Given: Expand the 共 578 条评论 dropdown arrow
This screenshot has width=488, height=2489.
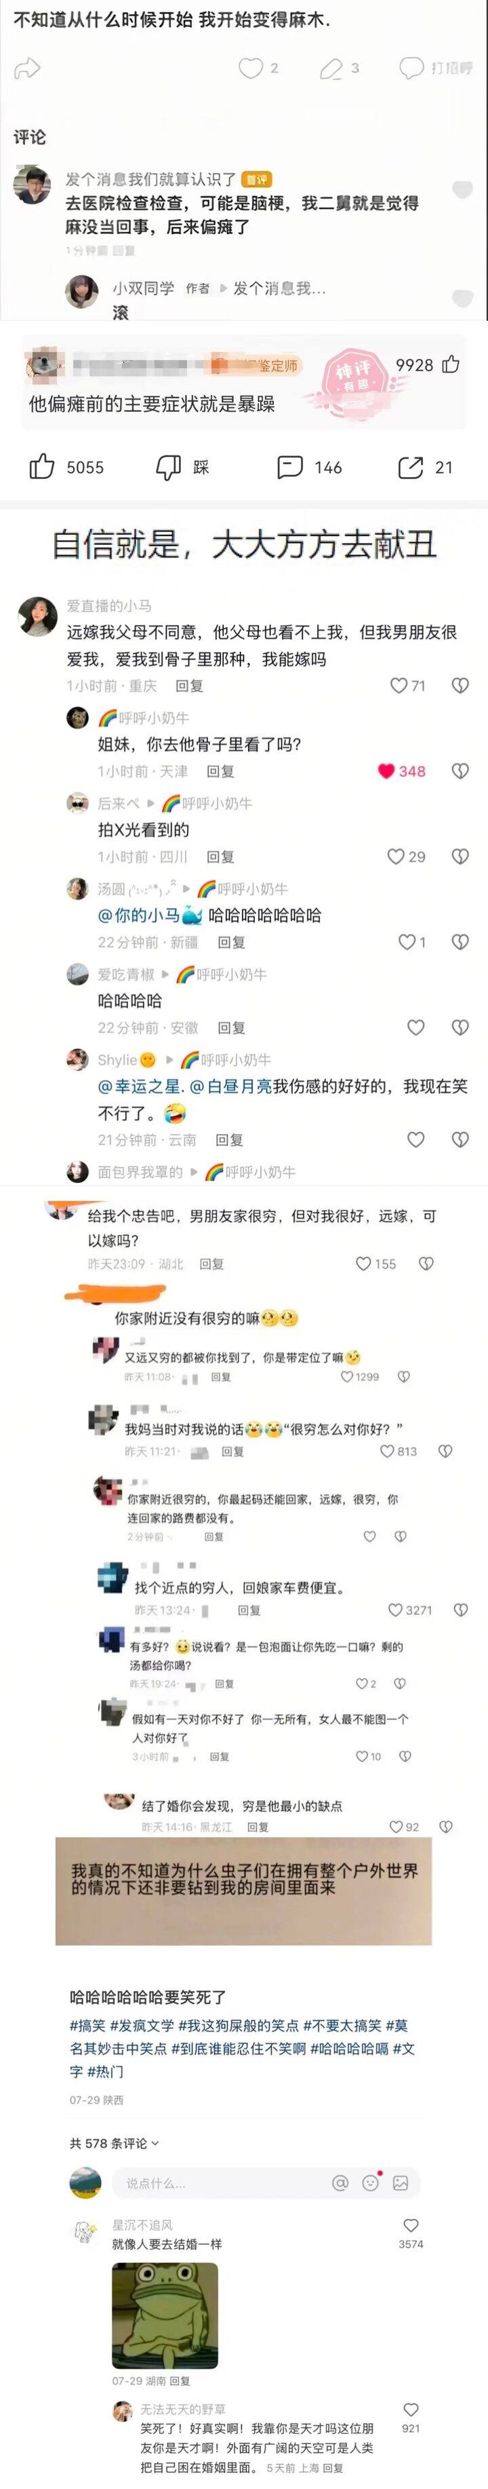Looking at the screenshot, I should pos(155,2142).
